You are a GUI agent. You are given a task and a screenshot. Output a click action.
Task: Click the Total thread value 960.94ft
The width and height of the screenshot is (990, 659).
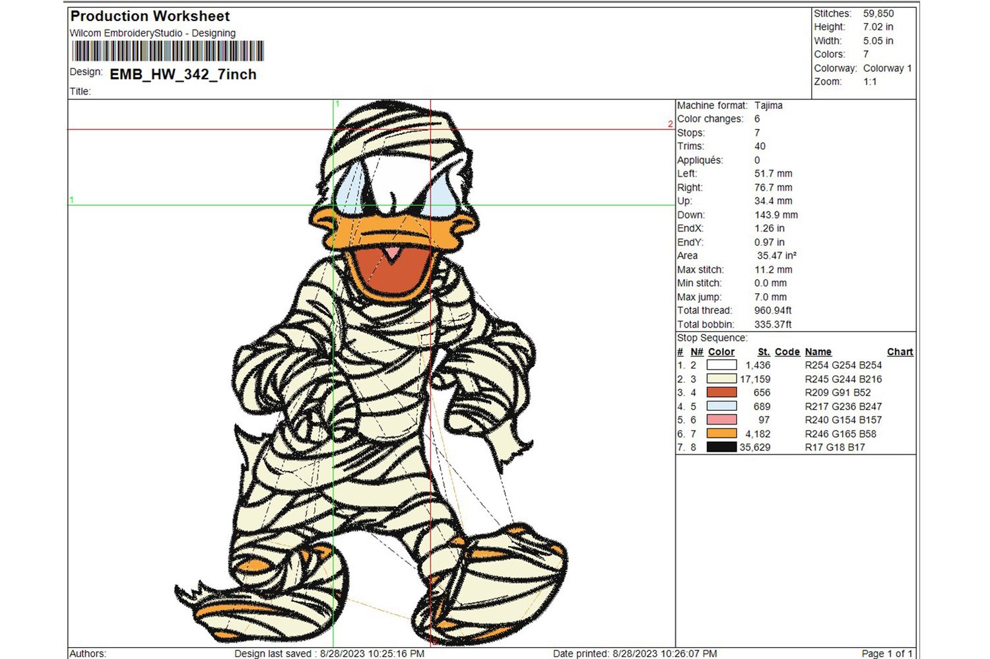point(773,310)
